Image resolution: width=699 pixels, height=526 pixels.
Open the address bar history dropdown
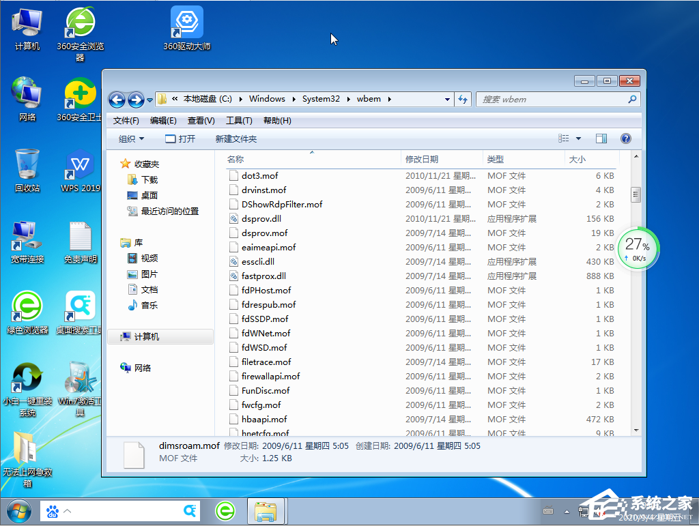[447, 99]
